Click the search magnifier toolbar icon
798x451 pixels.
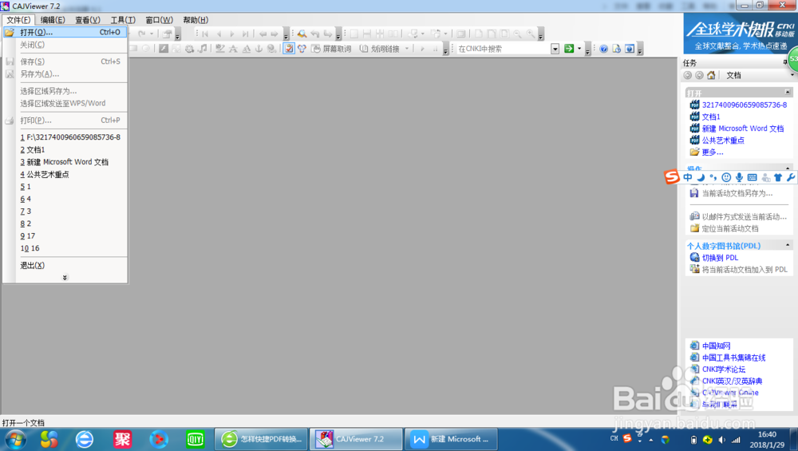coord(302,34)
